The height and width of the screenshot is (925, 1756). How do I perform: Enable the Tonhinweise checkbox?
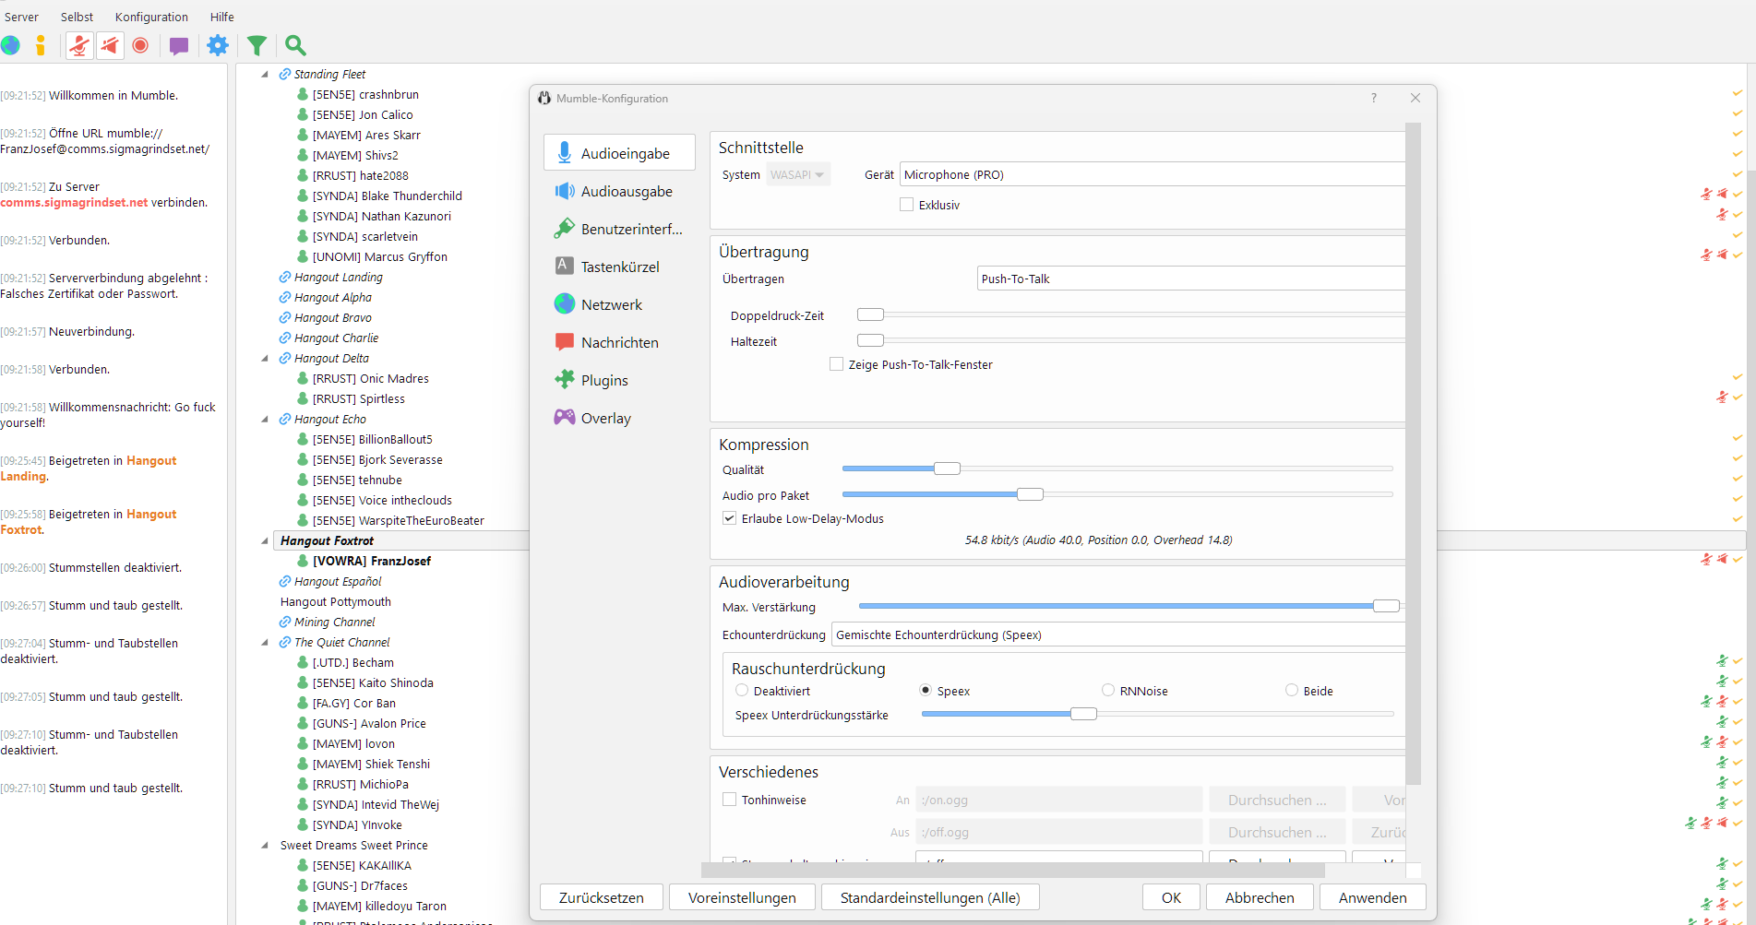tap(730, 800)
